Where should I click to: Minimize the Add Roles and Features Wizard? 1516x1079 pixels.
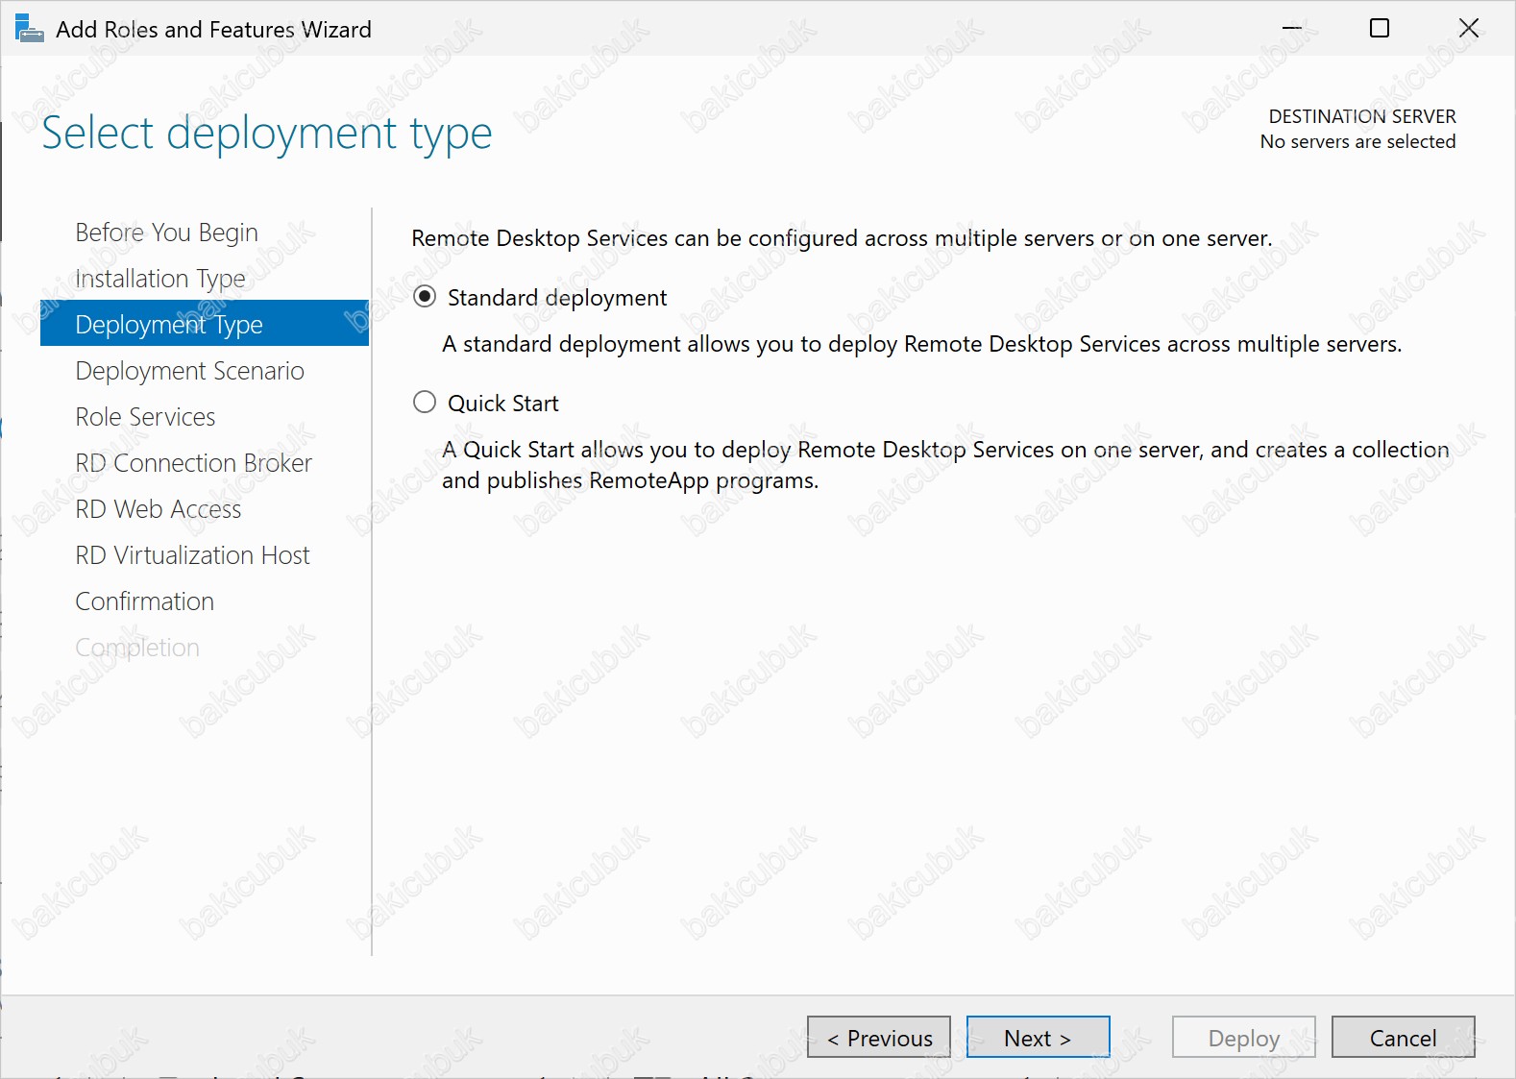pyautogui.click(x=1292, y=29)
